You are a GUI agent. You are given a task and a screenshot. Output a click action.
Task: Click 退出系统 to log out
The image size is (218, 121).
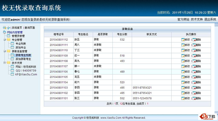click(x=210, y=19)
